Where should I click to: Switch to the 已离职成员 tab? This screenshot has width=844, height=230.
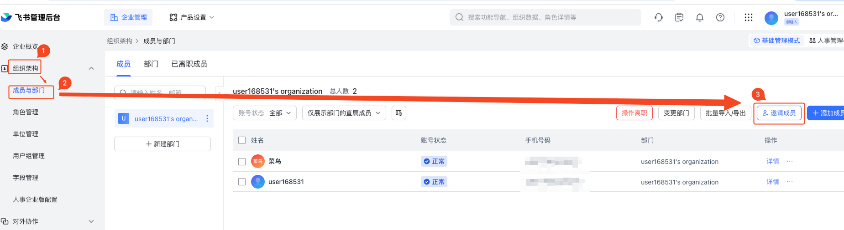click(x=189, y=64)
